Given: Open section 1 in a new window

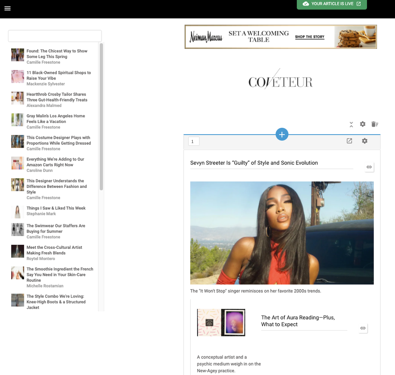Looking at the screenshot, I should [x=349, y=141].
